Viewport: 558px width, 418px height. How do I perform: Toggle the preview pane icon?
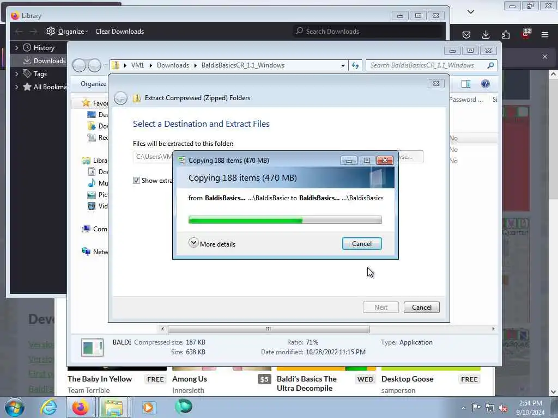coord(465,84)
